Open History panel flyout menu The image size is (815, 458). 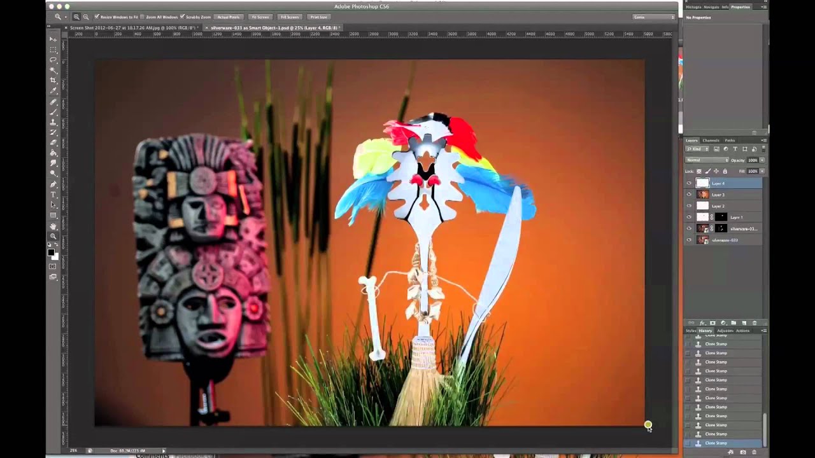(x=764, y=331)
